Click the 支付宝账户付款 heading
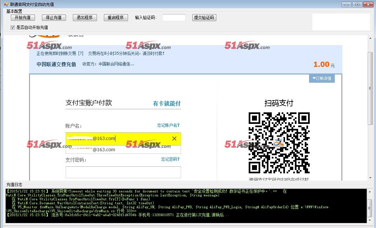The width and height of the screenshot is (376, 228). (x=89, y=103)
